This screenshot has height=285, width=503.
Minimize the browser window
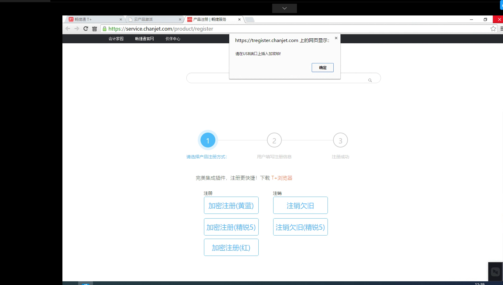471,19
